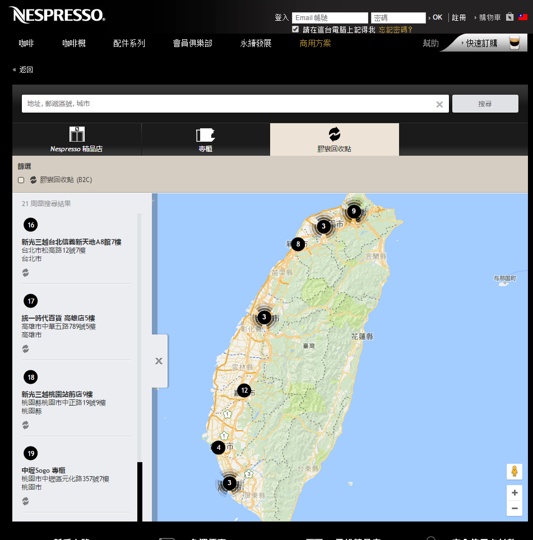Select result number 19 marker
Viewport: 533px width, 540px height.
[31, 453]
